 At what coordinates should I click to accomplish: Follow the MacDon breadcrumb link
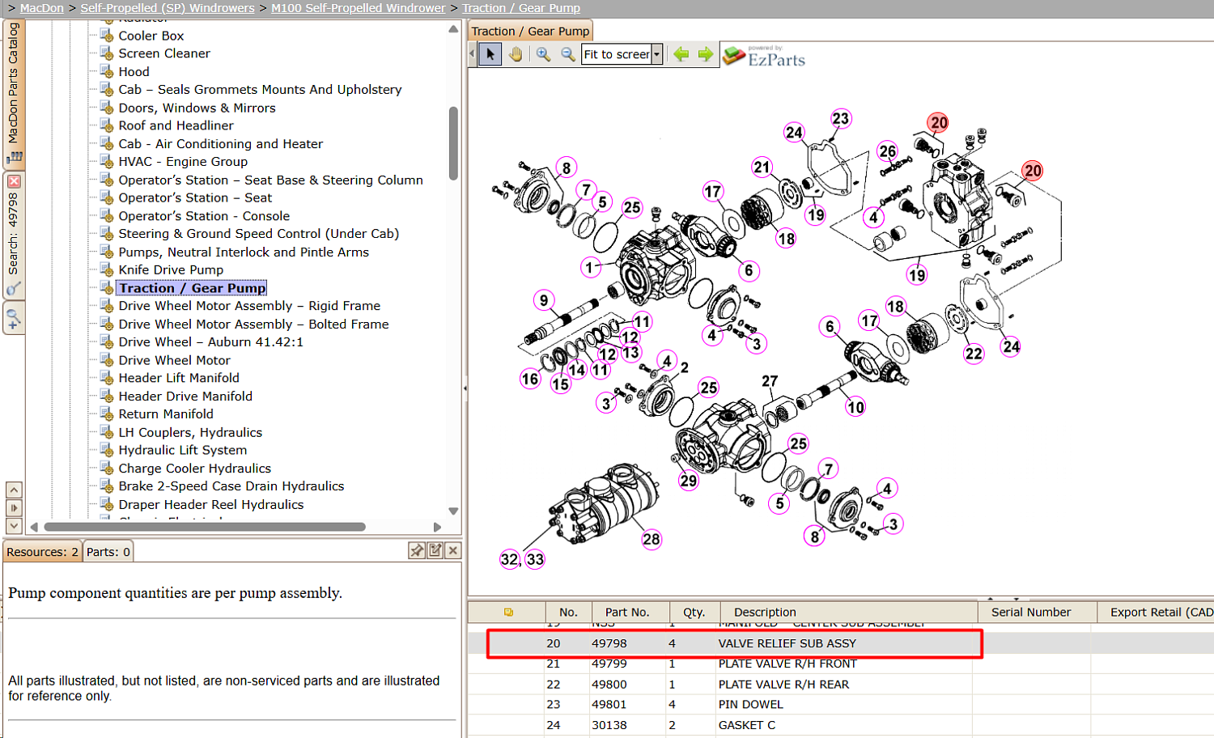(42, 8)
